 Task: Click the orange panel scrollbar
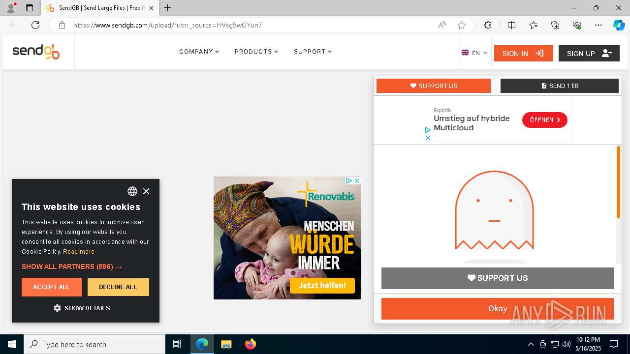(x=619, y=182)
